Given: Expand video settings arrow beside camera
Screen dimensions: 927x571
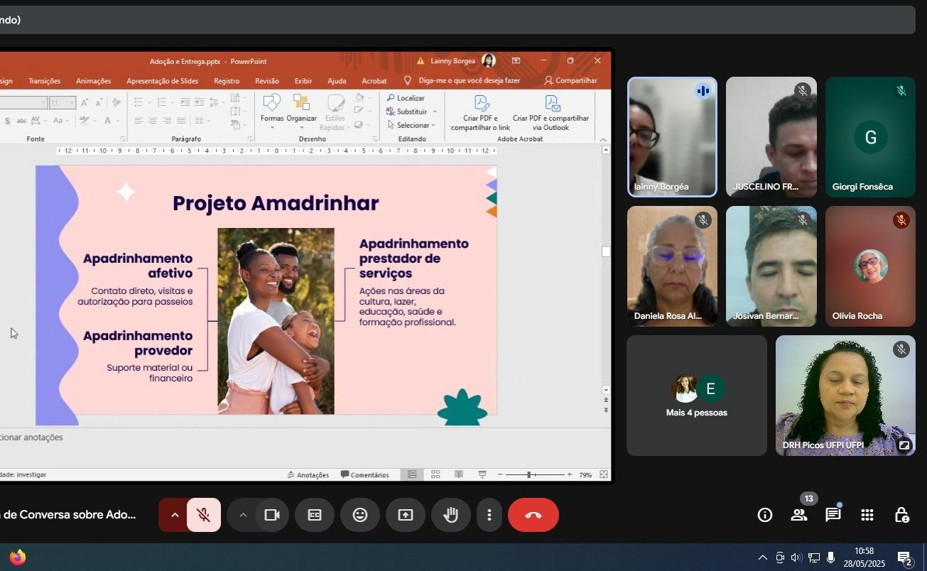Looking at the screenshot, I should click(x=243, y=515).
